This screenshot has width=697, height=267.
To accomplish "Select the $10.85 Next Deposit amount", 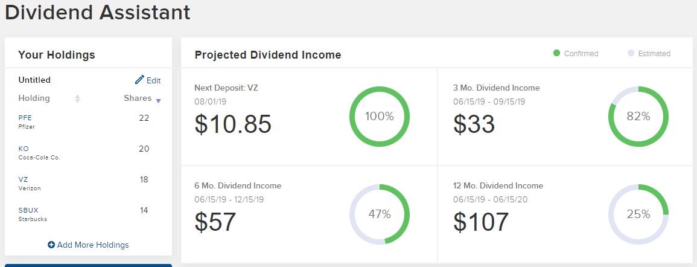I will [233, 124].
